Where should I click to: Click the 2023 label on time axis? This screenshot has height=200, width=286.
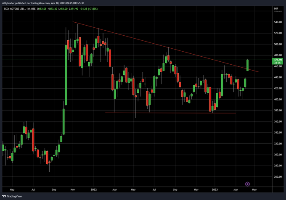click(x=214, y=189)
